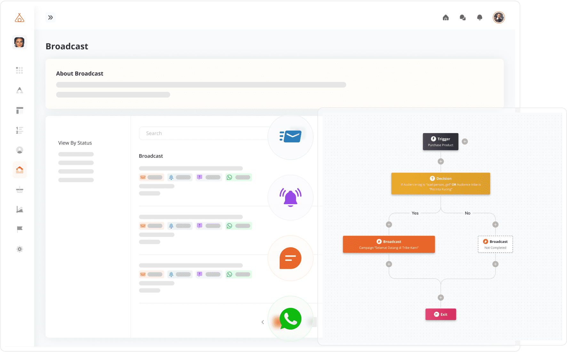The height and width of the screenshot is (352, 567).
Task: Open the analytics chart icon in sidebar
Action: point(20,209)
